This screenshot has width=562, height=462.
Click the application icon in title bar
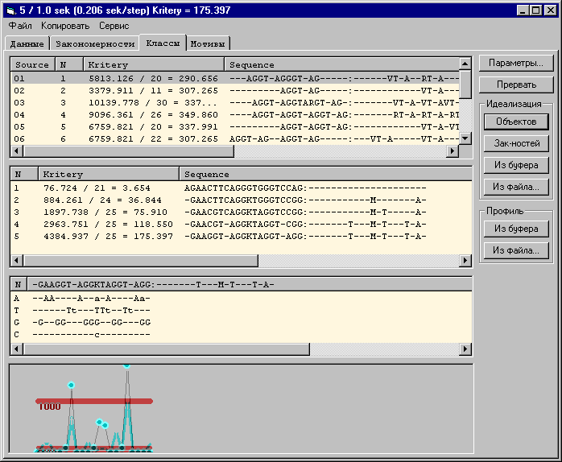tap(10, 10)
